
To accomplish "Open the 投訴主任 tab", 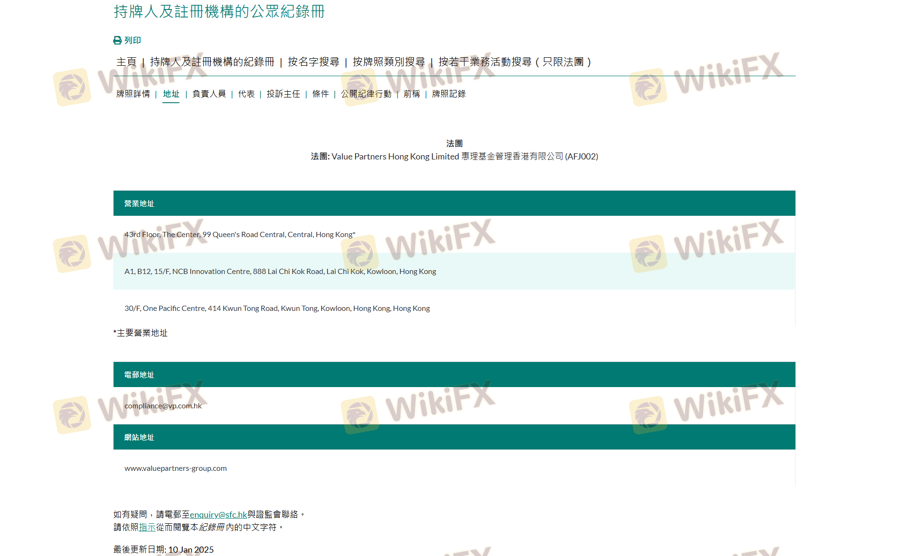I will pyautogui.click(x=283, y=94).
